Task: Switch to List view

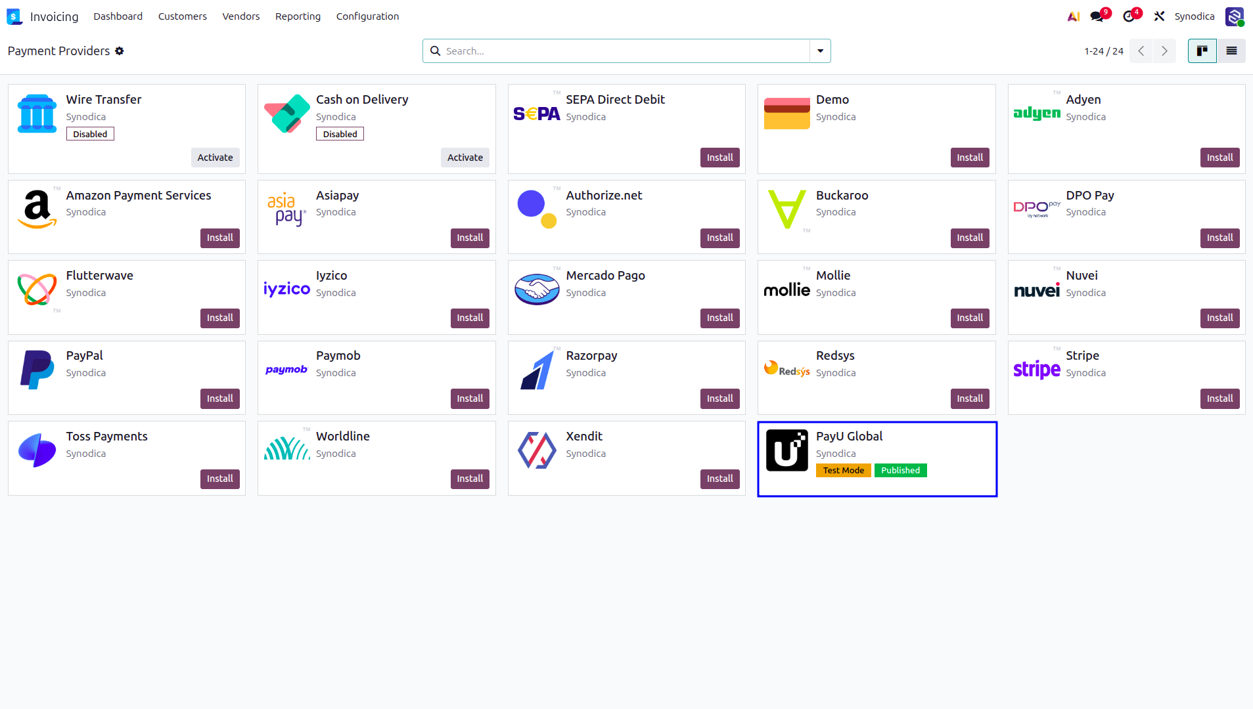Action: click(x=1231, y=51)
